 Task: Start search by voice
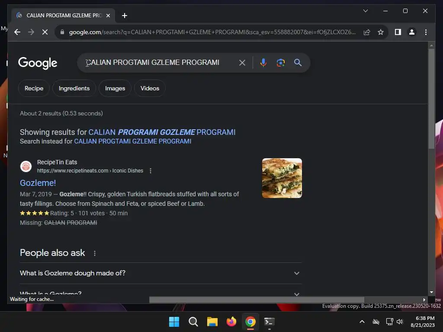tap(263, 62)
